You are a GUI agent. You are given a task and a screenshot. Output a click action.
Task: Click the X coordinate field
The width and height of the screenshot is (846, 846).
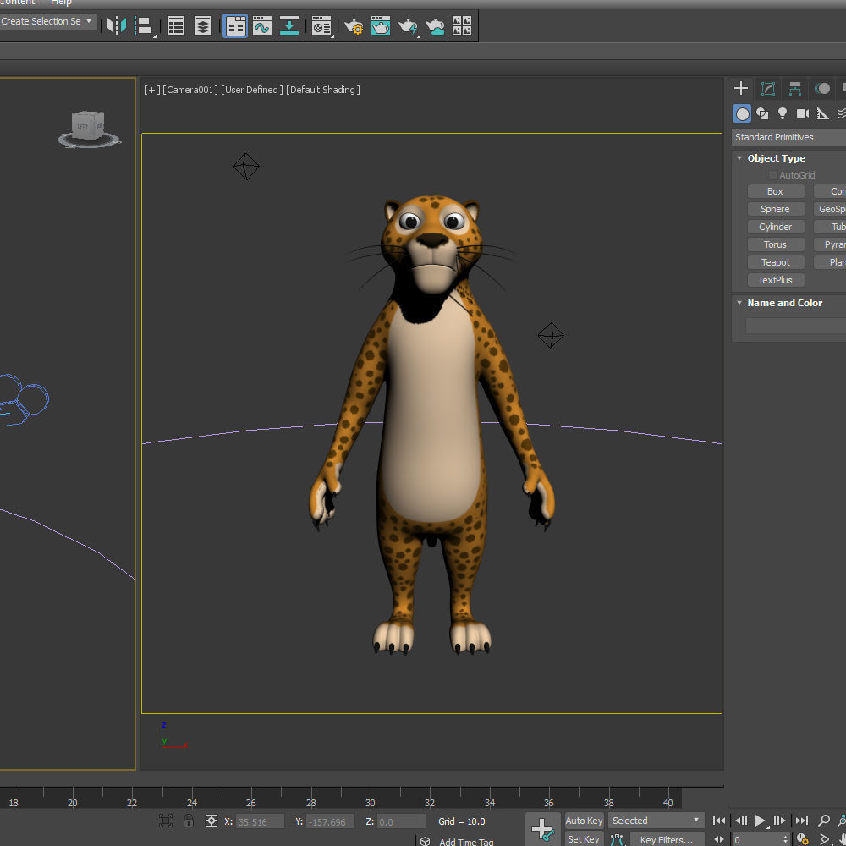pyautogui.click(x=260, y=822)
